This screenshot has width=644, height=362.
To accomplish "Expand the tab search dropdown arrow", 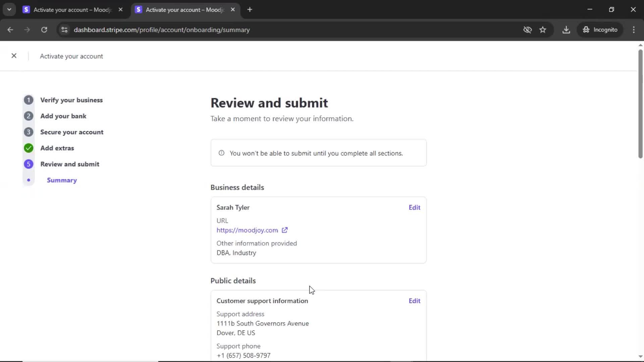I will 9,9.
